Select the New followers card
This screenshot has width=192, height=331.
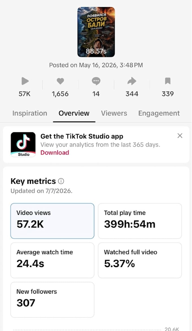[52, 300]
